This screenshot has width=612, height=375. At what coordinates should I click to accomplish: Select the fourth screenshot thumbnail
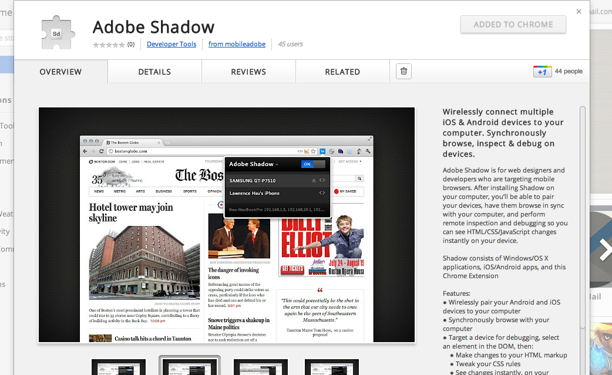pos(332,367)
